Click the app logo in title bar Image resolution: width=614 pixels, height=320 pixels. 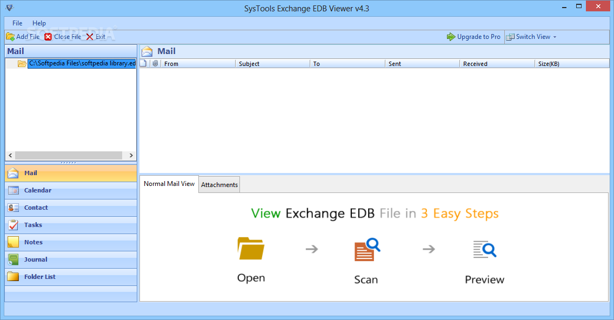(10, 8)
